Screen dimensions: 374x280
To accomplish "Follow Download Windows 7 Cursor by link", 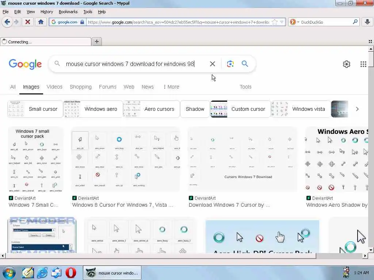I will pos(229,205).
